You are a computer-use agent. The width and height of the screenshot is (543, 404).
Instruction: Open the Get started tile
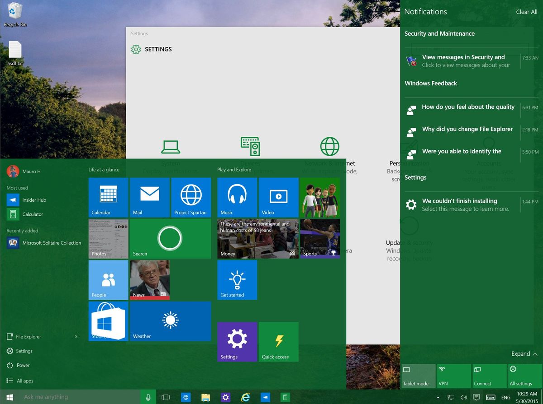point(237,280)
